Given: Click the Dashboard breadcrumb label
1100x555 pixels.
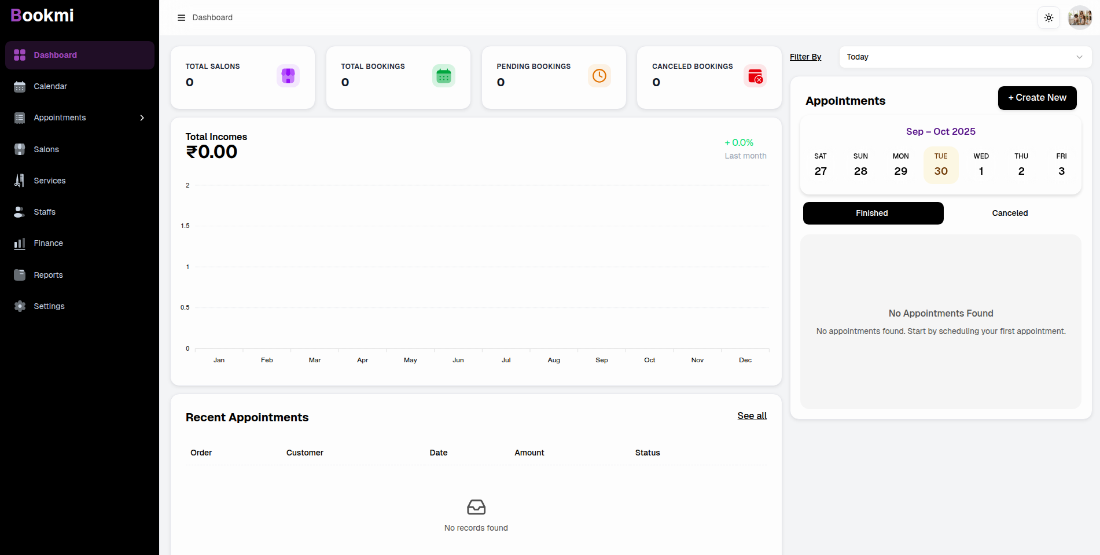Looking at the screenshot, I should point(212,17).
